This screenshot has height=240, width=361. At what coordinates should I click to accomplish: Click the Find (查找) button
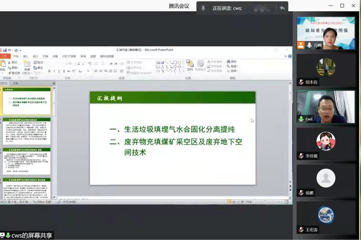pyautogui.click(x=232, y=62)
